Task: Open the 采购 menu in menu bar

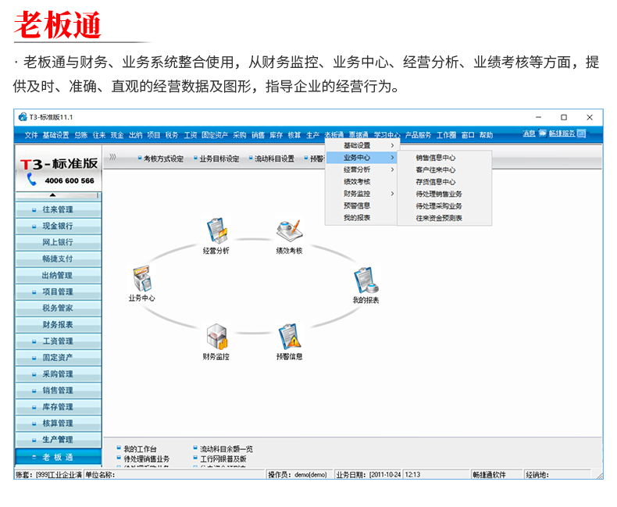Action: point(240,135)
